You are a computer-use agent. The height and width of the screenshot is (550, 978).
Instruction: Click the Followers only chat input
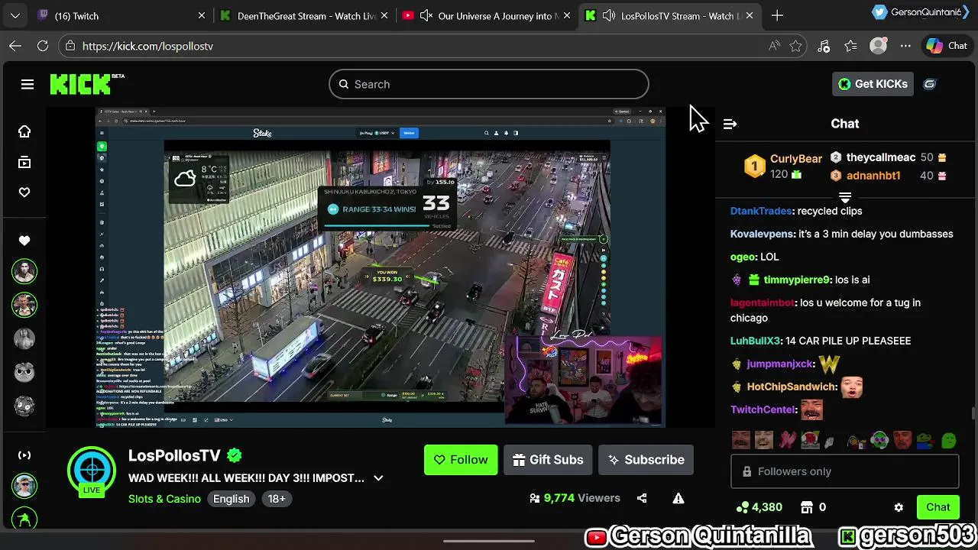coord(844,471)
